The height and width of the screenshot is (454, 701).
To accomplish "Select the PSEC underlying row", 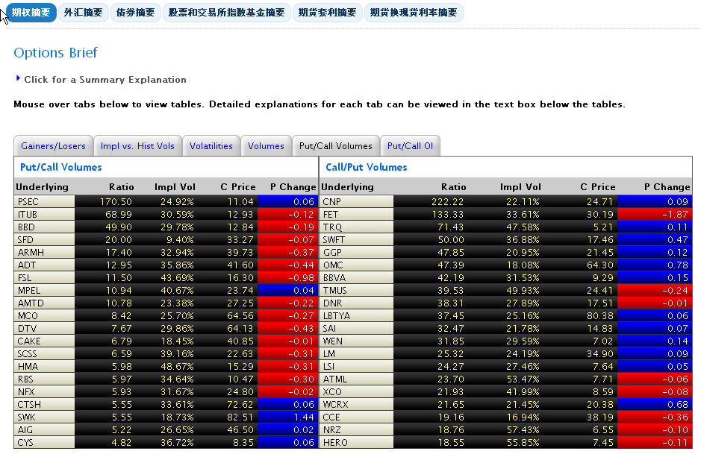I will (166, 202).
